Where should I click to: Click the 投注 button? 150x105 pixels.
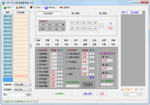tap(111, 28)
